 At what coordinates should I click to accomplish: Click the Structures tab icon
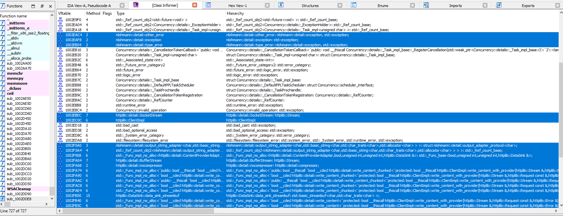tap(281, 5)
